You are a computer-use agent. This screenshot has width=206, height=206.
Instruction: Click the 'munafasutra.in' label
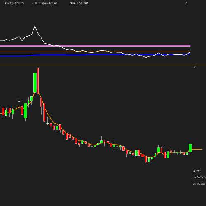pyautogui.click(x=46, y=3)
